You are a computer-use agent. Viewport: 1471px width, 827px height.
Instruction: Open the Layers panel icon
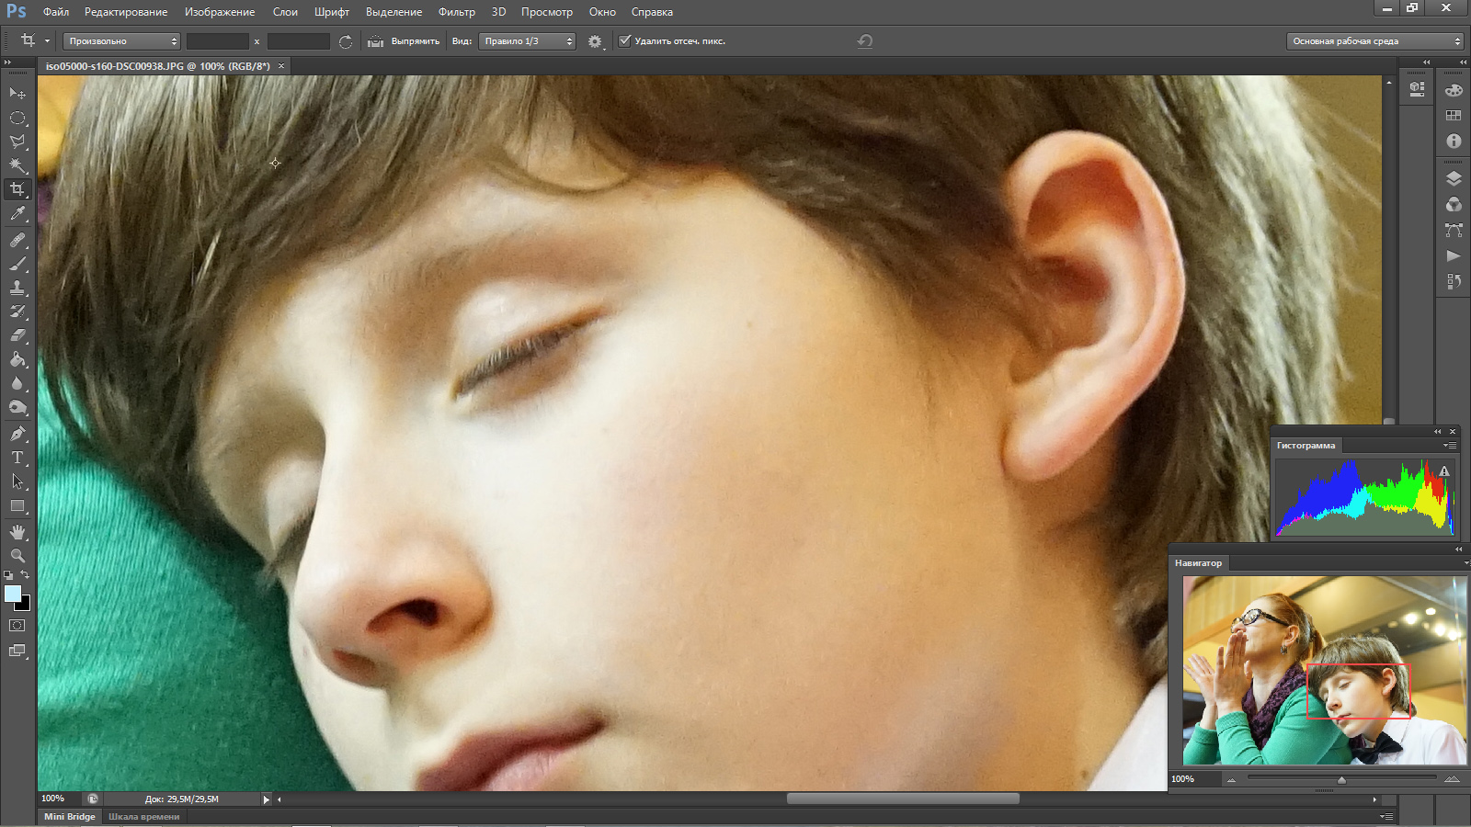(1454, 179)
